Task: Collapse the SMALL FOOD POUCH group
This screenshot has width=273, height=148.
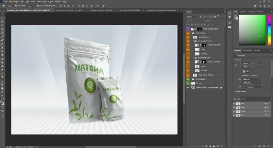Action: pos(193,41)
